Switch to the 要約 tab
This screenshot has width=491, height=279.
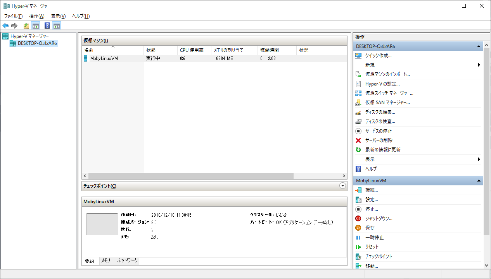point(89,261)
